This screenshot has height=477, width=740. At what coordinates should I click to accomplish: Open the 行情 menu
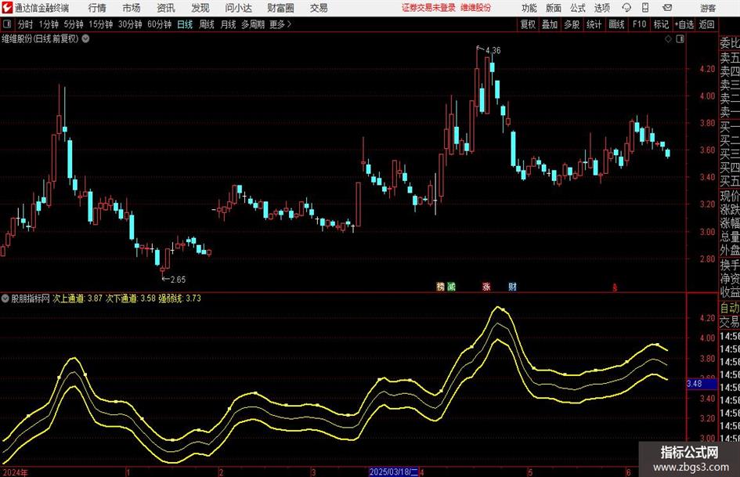point(97,8)
